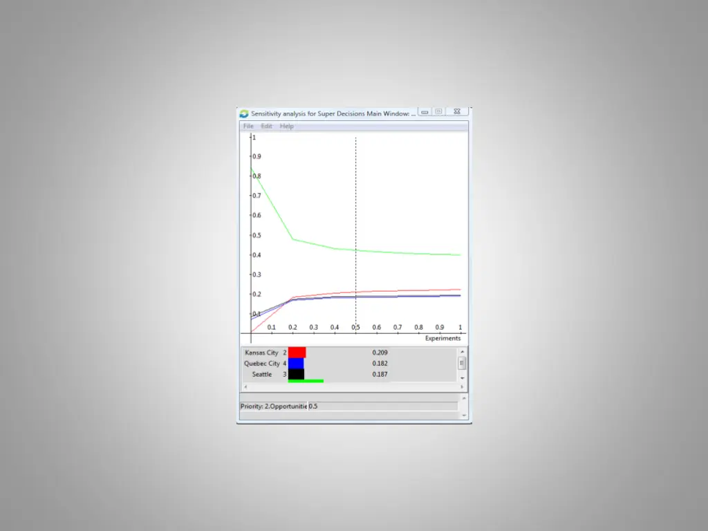The image size is (708, 531).
Task: Click the priority panel scroll down arrow
Action: [x=464, y=416]
